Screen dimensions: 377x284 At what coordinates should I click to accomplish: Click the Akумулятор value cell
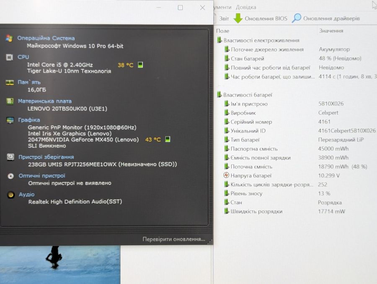[x=334, y=50]
